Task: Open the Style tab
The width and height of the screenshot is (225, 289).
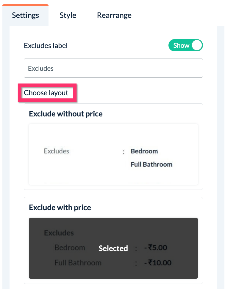Action: tap(68, 15)
